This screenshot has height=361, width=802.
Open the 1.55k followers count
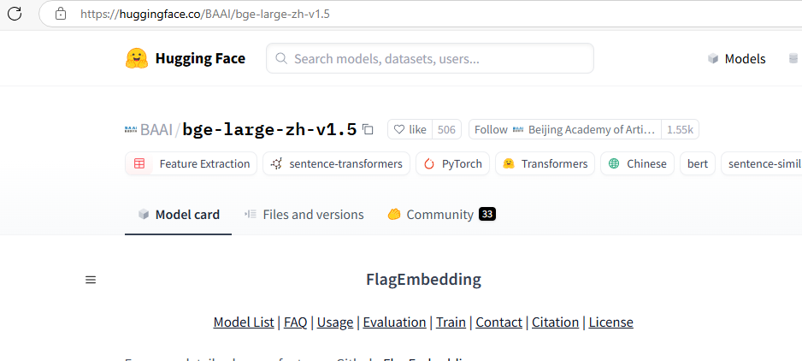click(x=680, y=129)
